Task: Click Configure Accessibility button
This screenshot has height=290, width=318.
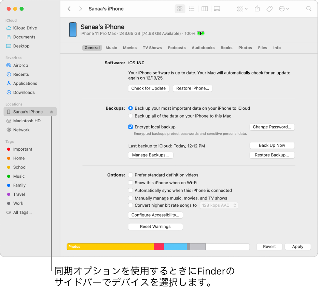Action: (155, 215)
